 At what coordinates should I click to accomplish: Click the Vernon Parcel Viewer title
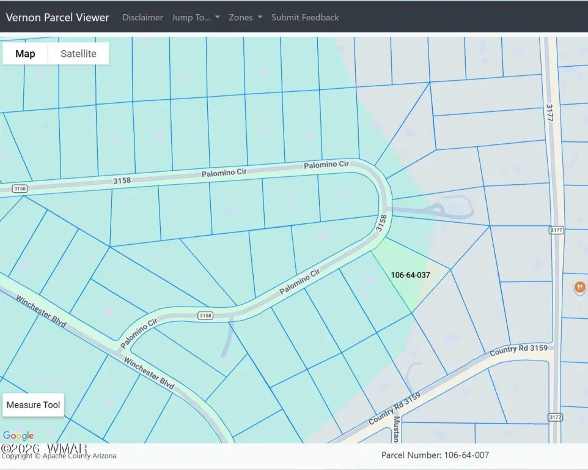pos(57,17)
